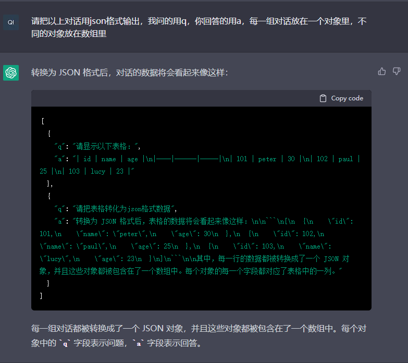The height and width of the screenshot is (363, 408).
Task: Click the QI user avatar
Action: click(x=11, y=22)
